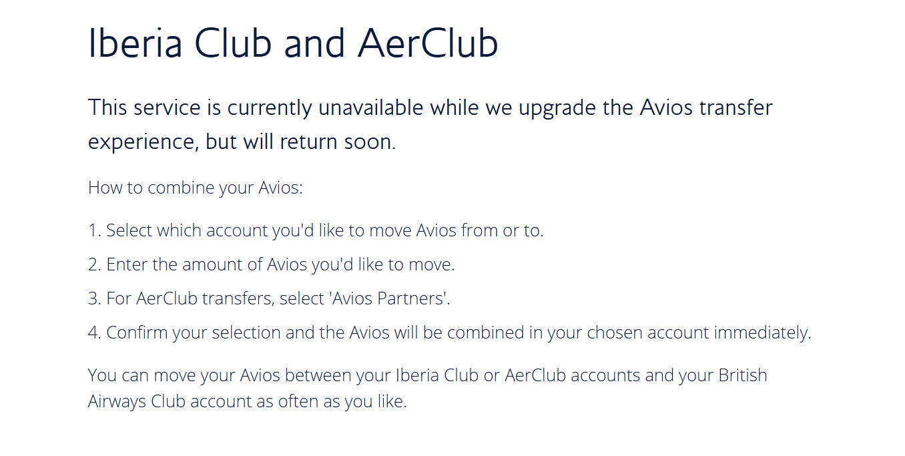905x456 pixels.
Task: Click step 1 about selecting which account
Action: point(316,230)
